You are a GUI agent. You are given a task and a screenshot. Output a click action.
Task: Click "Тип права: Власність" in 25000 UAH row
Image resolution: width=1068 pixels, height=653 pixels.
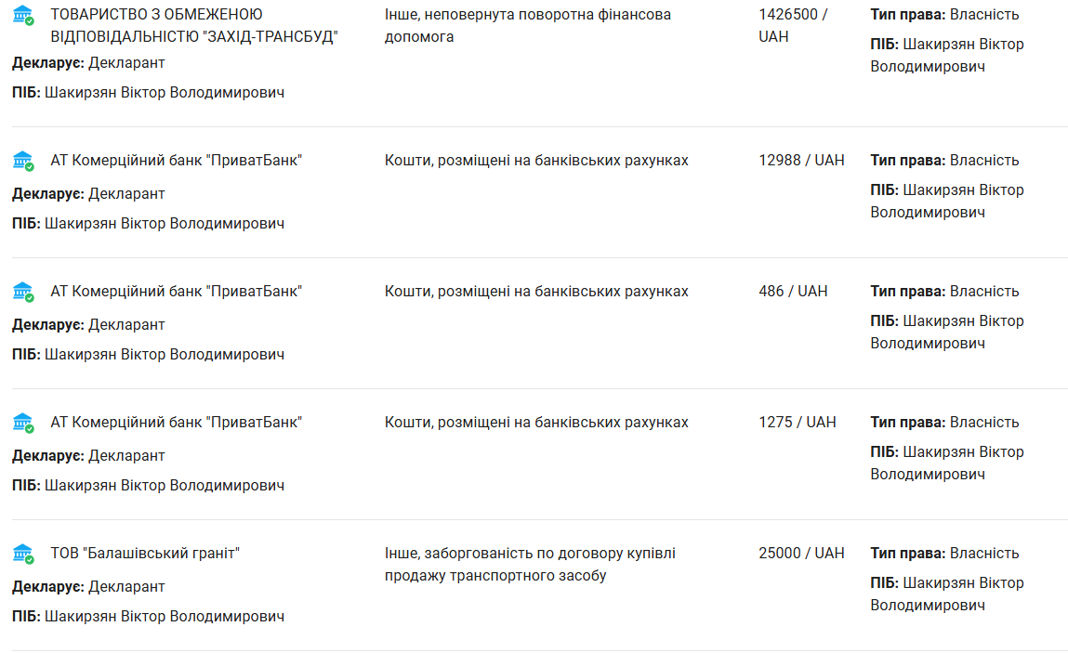pyautogui.click(x=944, y=554)
